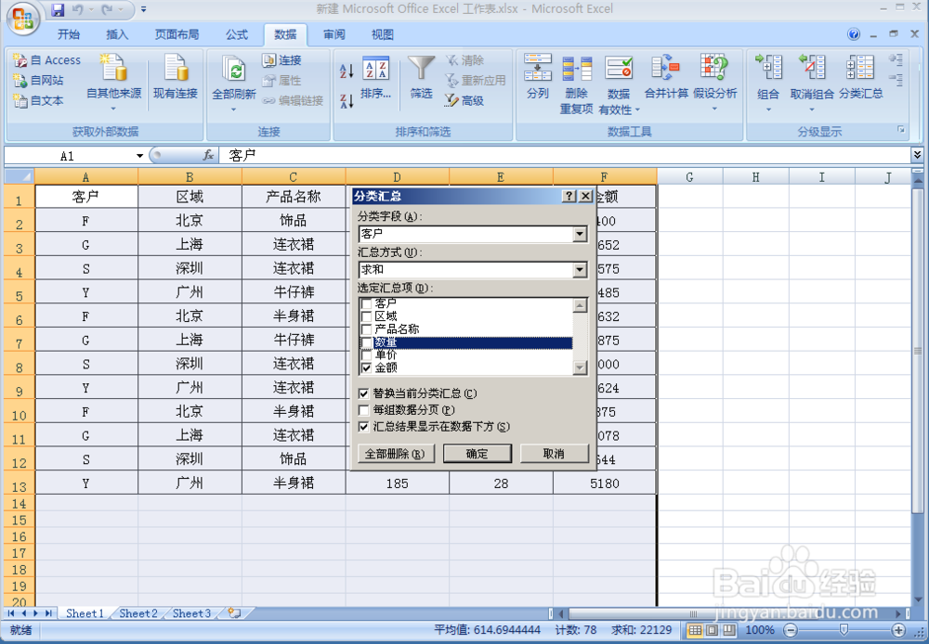This screenshot has height=644, width=929.
Task: Expand the formula bar
Action: point(917,155)
